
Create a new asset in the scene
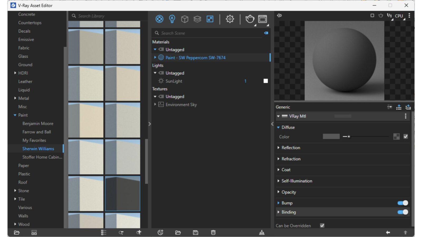coord(160,233)
